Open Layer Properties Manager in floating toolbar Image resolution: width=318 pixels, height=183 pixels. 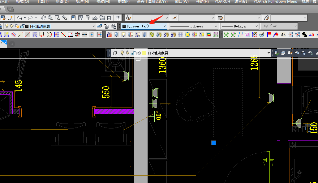(x=115, y=53)
